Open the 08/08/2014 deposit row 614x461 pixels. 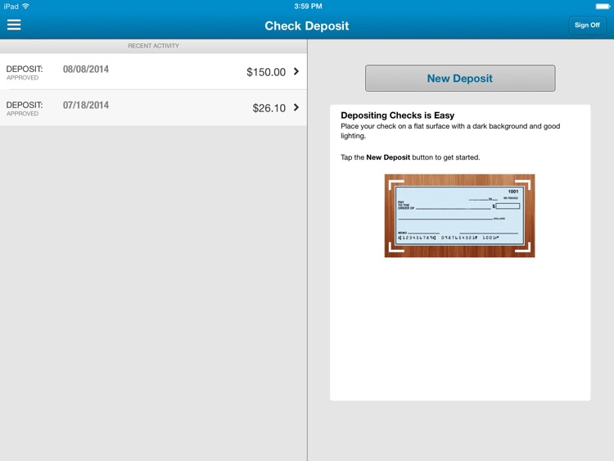[154, 72]
